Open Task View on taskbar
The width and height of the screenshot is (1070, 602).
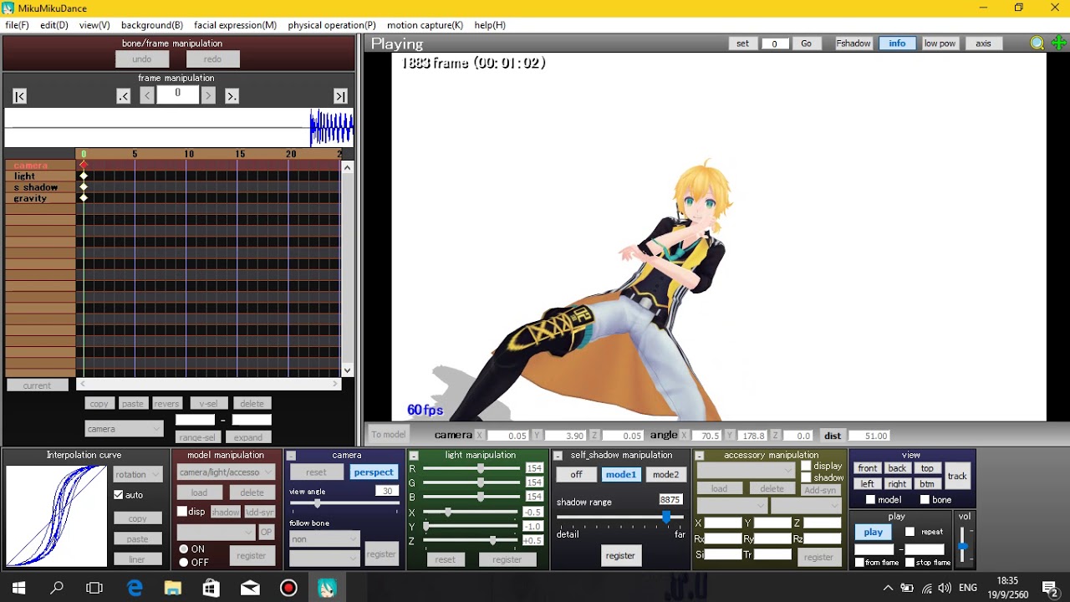pos(94,588)
